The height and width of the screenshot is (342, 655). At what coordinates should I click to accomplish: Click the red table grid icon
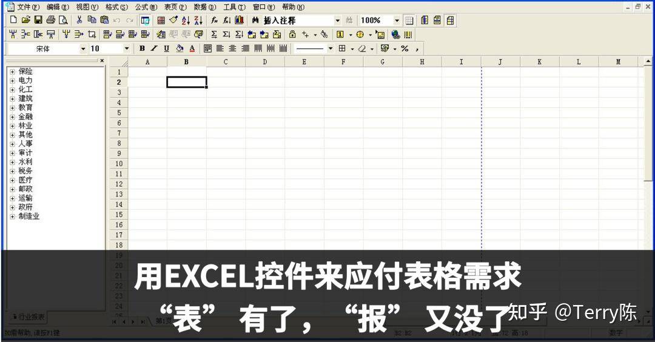(161, 20)
